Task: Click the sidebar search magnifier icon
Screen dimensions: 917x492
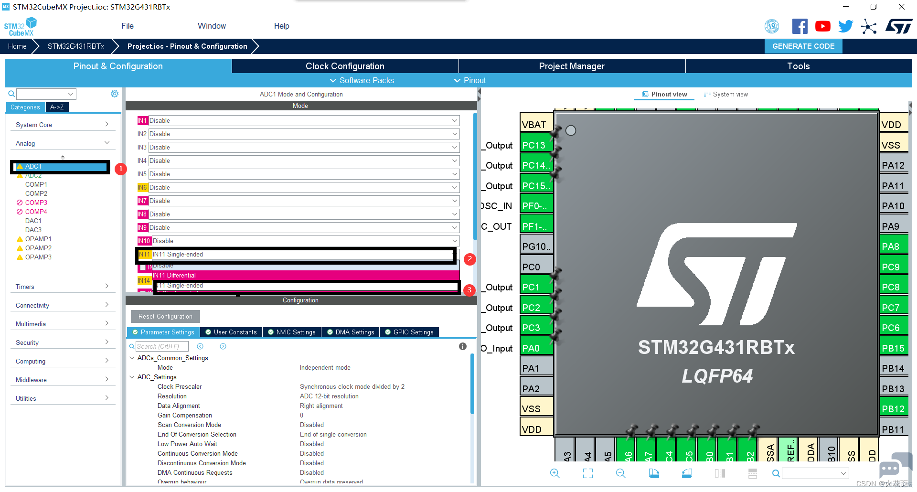Action: [x=11, y=94]
